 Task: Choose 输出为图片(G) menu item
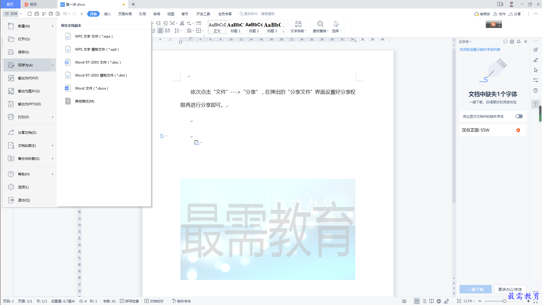[x=30, y=91]
